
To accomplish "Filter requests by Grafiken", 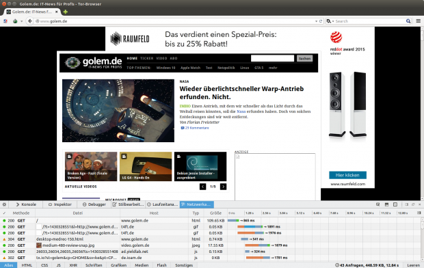I will (x=118, y=265).
